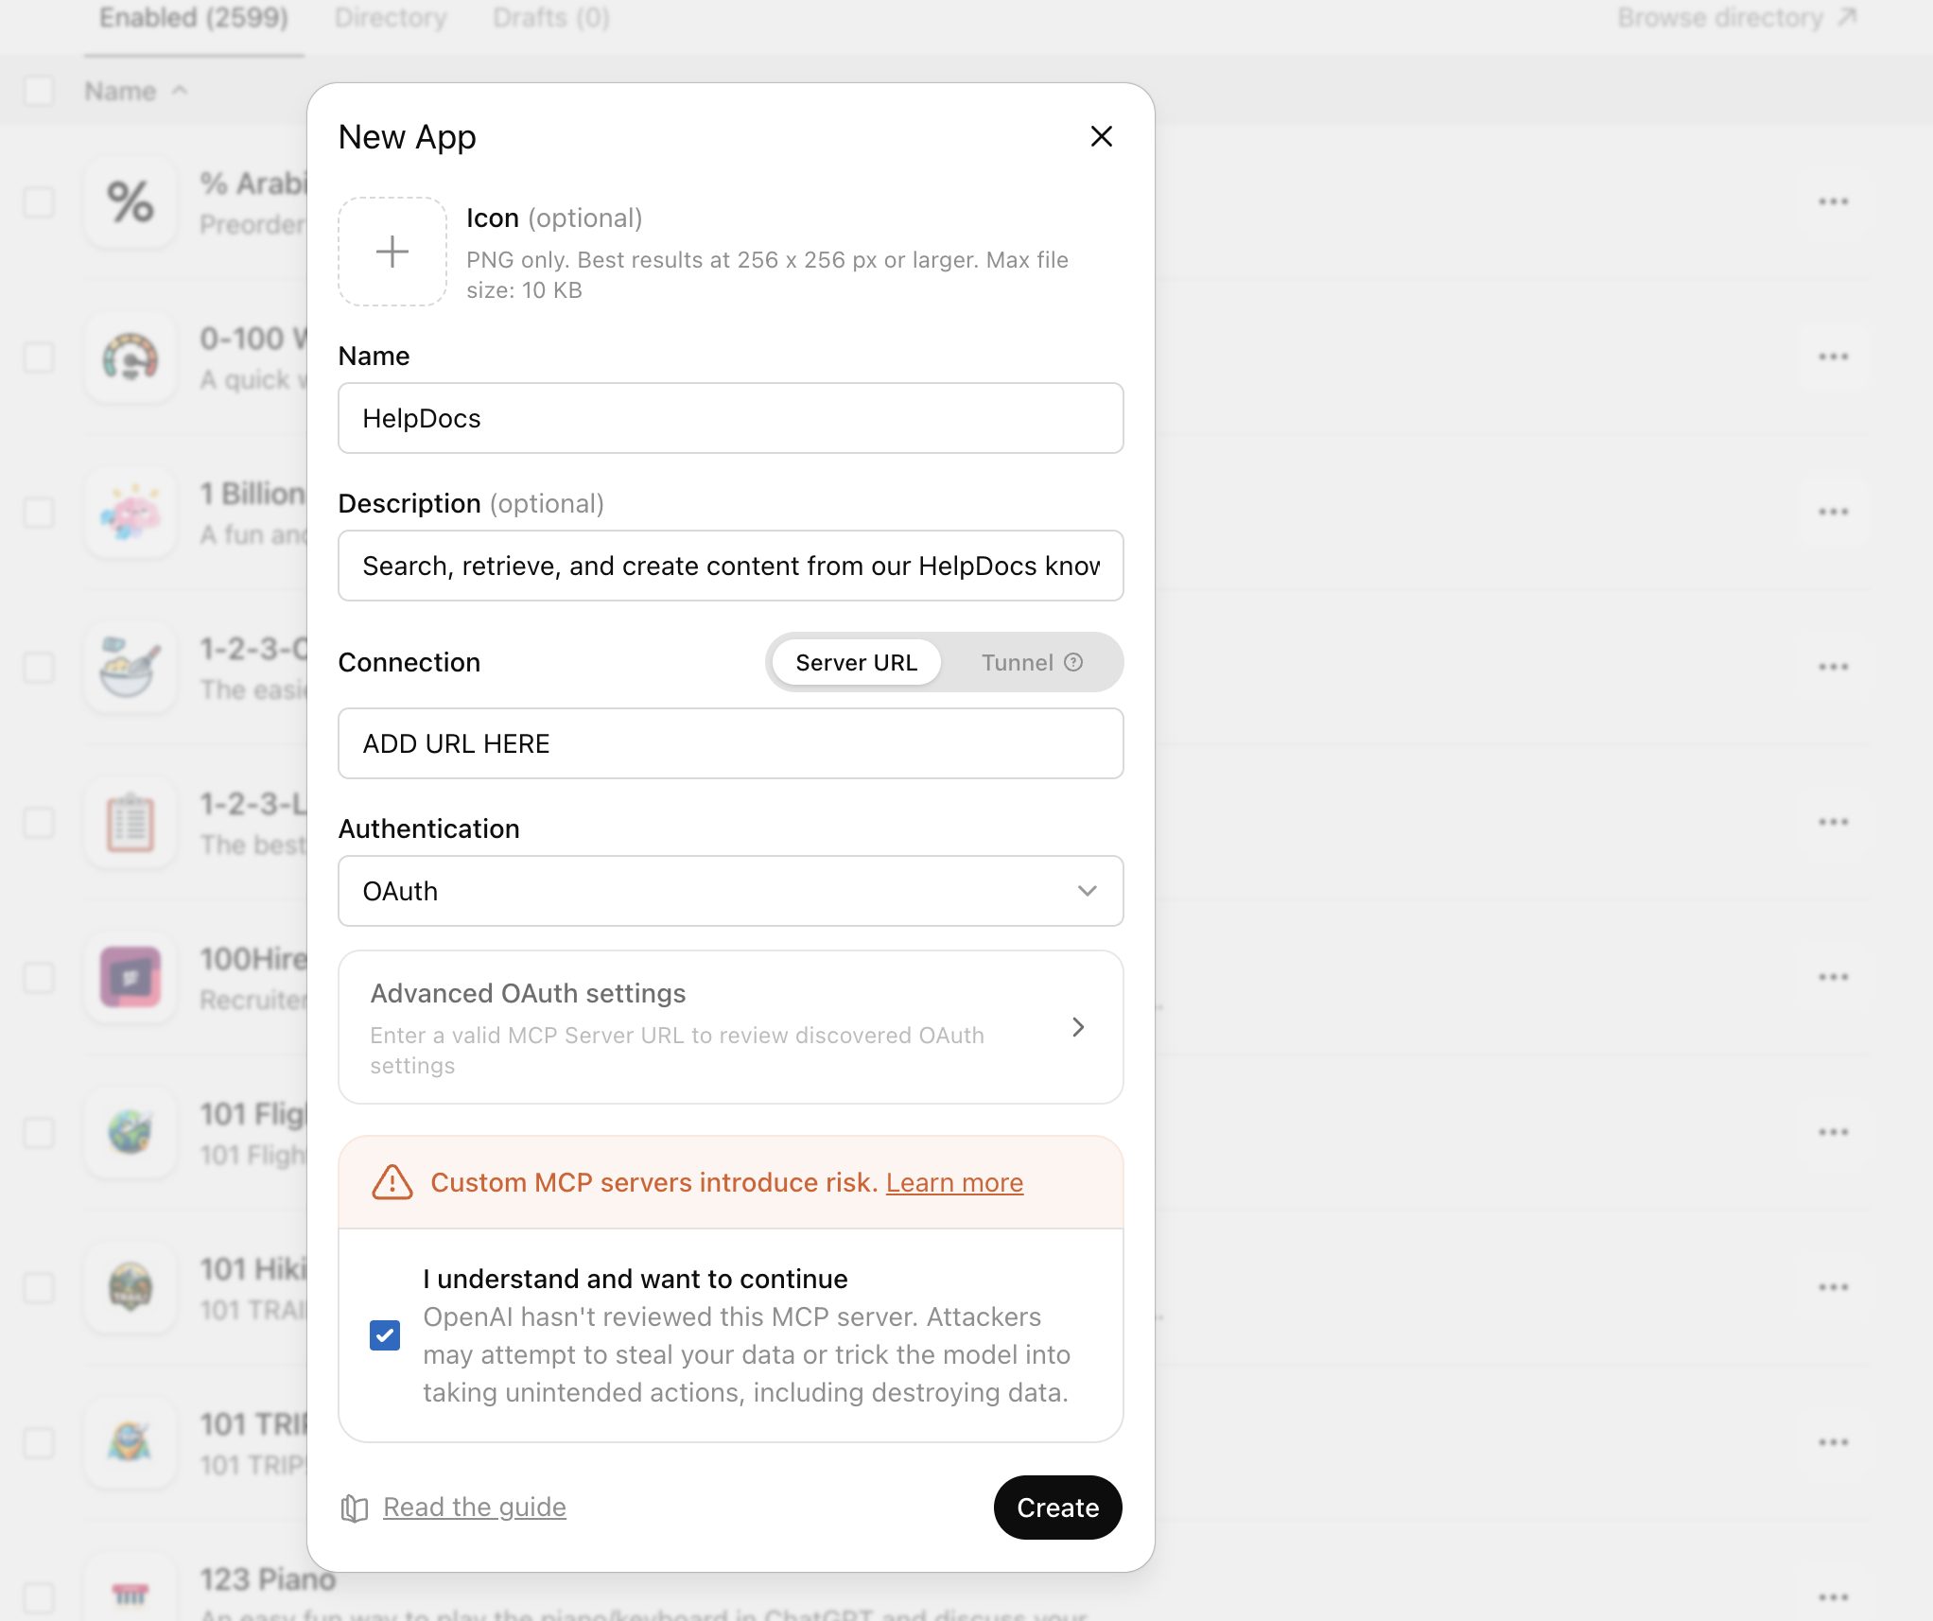The height and width of the screenshot is (1621, 1933).
Task: Focus the server URL input field
Action: 731,743
